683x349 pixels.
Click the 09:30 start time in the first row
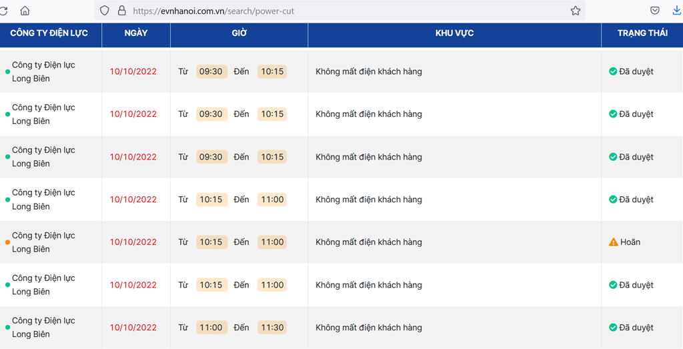211,71
